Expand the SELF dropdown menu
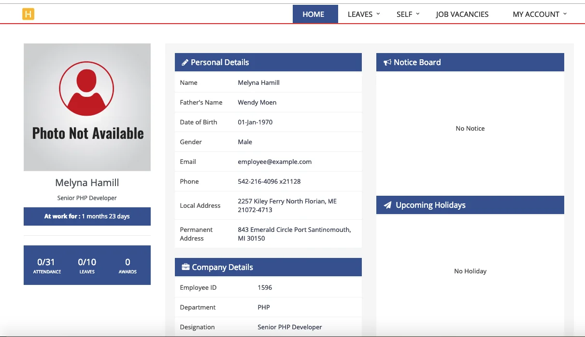 pos(407,14)
